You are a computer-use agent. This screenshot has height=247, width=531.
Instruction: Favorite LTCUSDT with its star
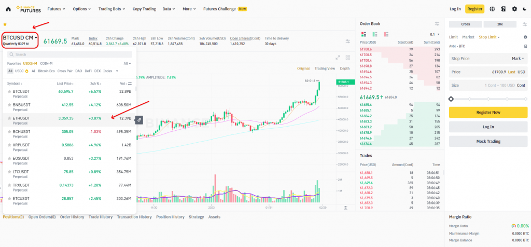[x=9, y=172]
